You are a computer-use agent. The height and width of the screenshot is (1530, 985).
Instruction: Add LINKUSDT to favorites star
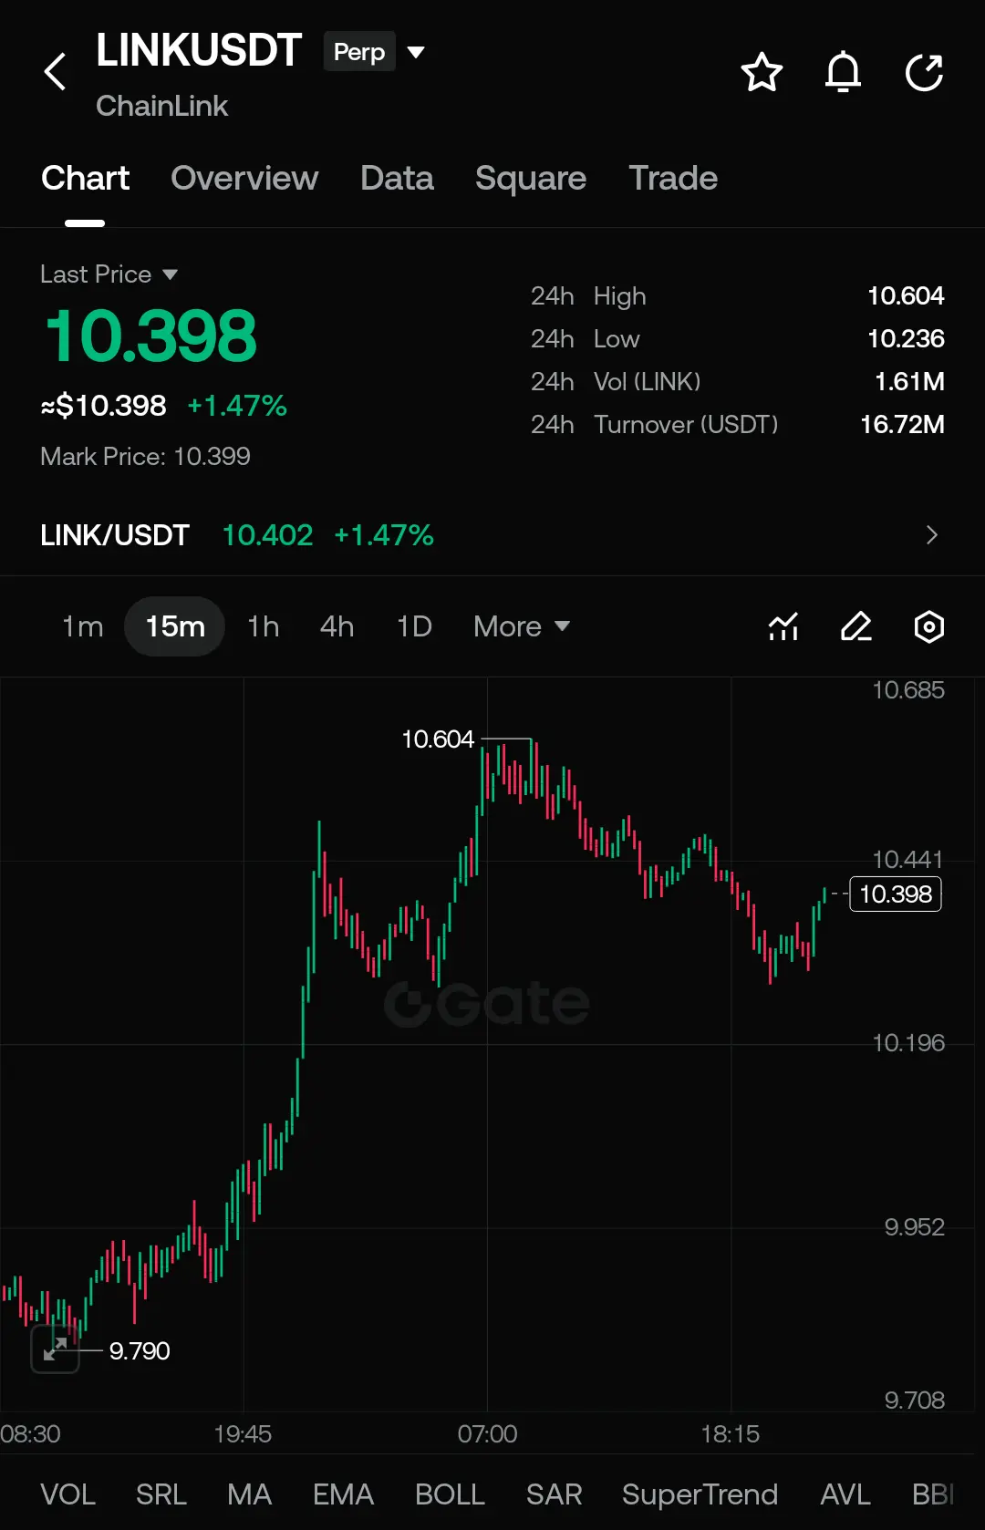pos(762,72)
